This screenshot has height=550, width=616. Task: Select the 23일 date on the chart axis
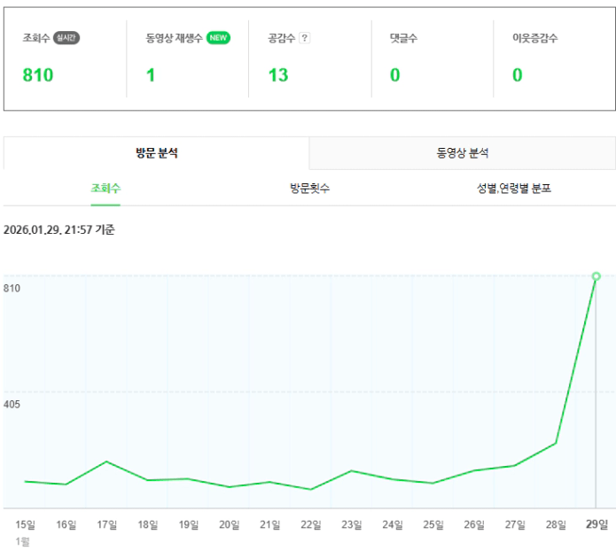coord(352,524)
